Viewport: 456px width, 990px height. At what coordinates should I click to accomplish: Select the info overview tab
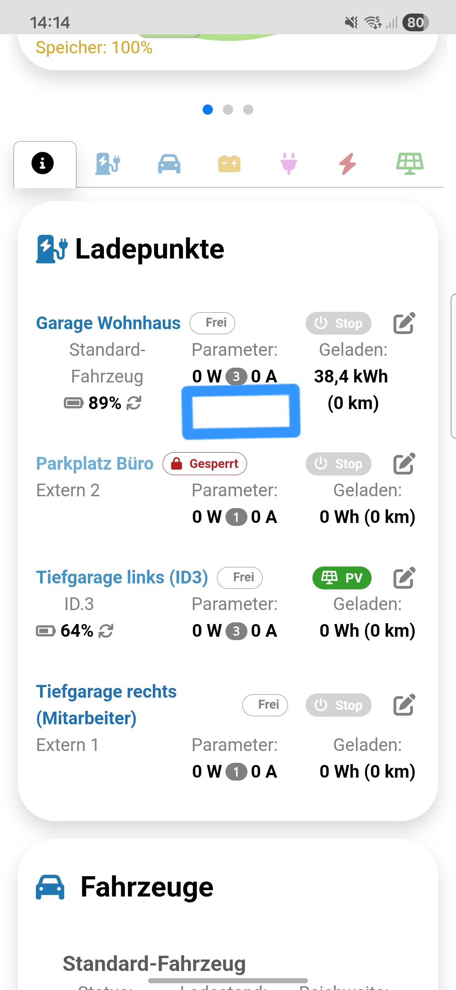pos(43,164)
